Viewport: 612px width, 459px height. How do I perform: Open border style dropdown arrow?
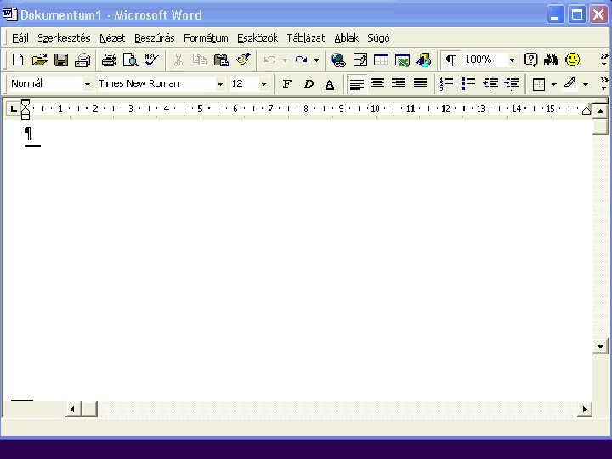[554, 84]
